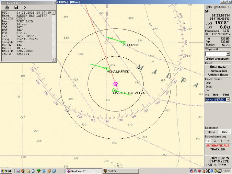Set Doppelklick mode to Messe
Screen dimensions: 232x174
click(211, 132)
